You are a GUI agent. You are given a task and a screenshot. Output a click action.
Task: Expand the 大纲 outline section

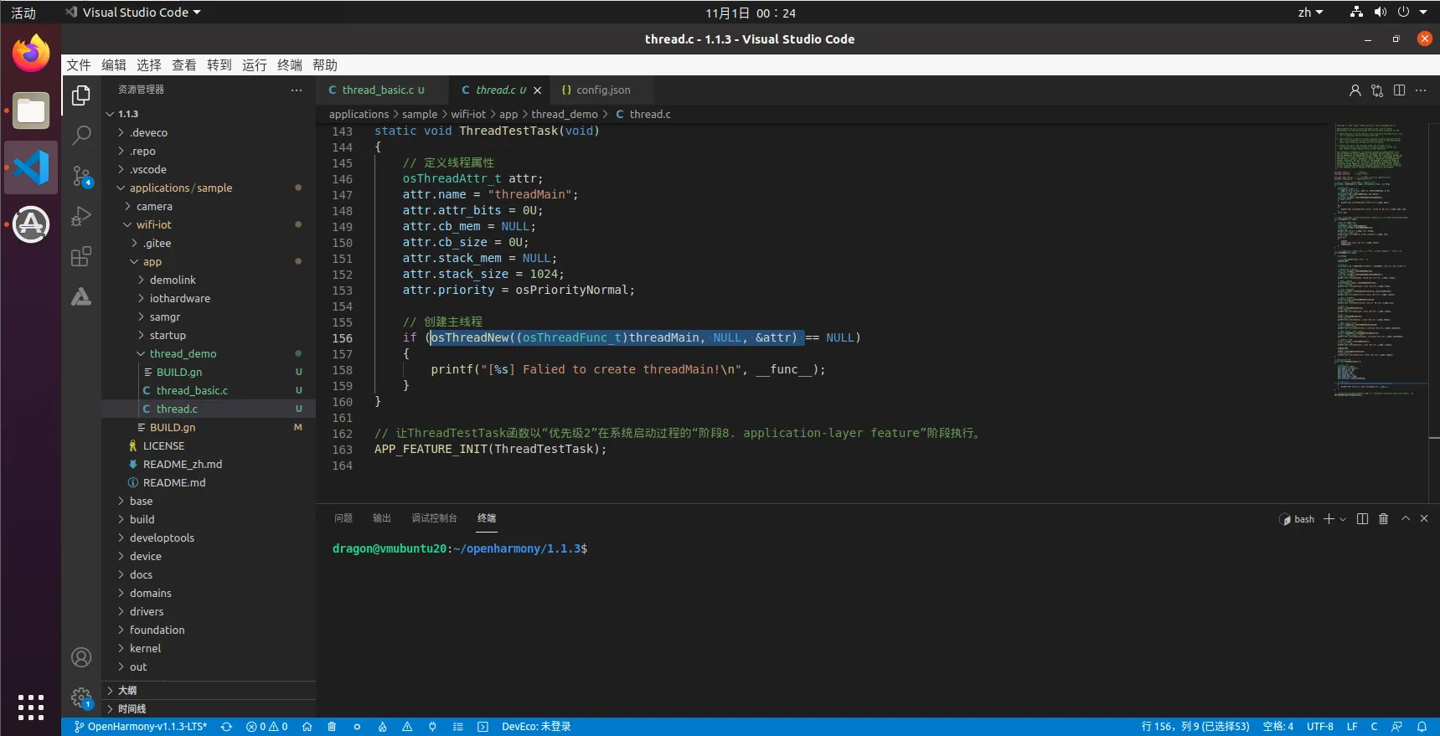127,690
